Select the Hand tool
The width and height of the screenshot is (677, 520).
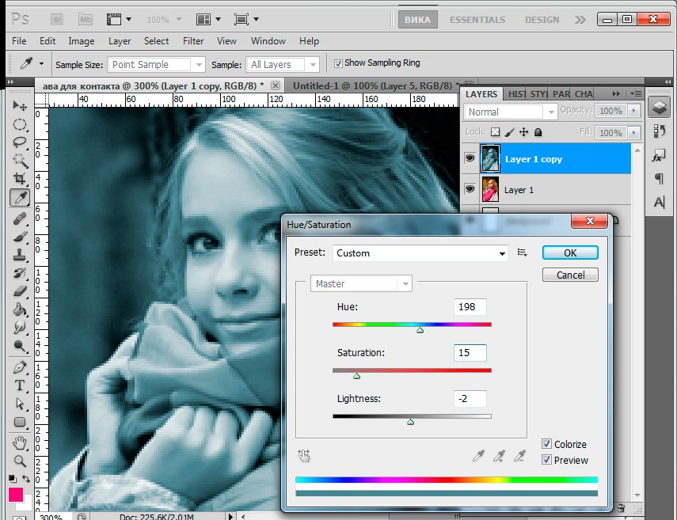click(20, 442)
